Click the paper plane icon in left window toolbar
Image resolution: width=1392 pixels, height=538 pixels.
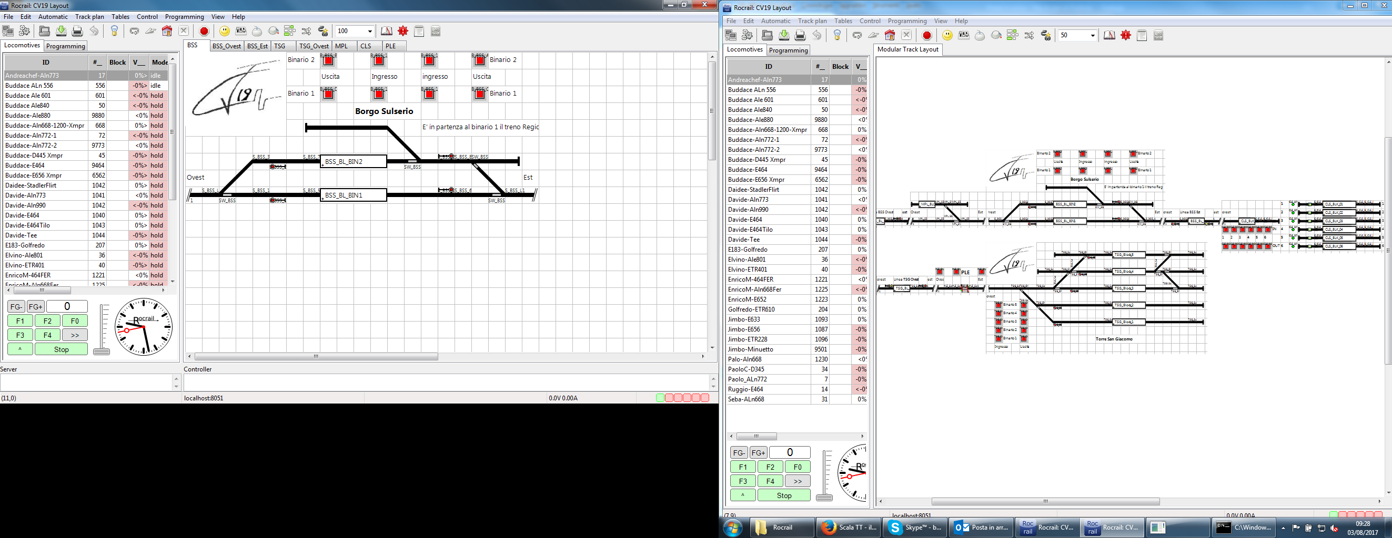(151, 32)
